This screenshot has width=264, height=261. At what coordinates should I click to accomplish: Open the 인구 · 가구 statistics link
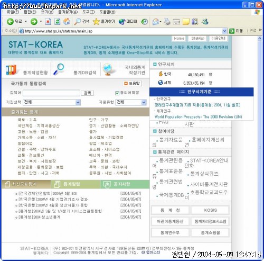click(98, 120)
